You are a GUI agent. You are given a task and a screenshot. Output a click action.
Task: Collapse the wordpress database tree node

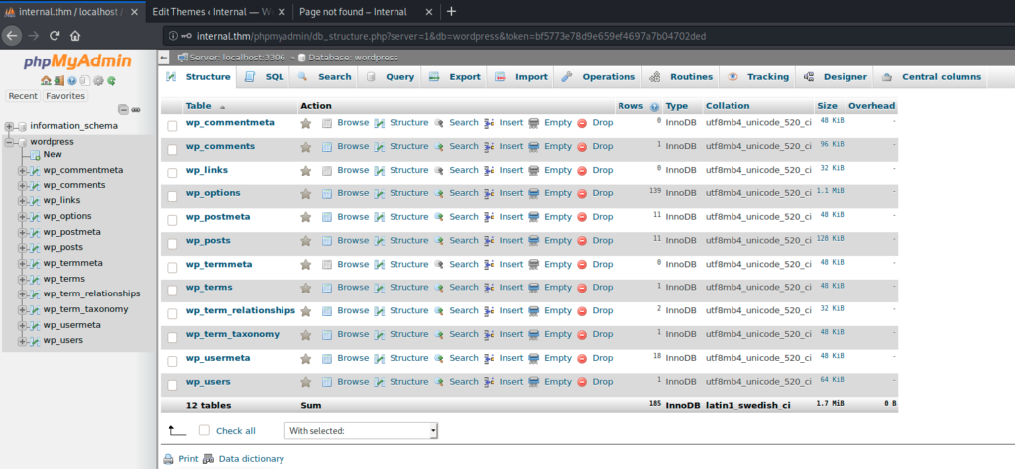pyautogui.click(x=9, y=142)
